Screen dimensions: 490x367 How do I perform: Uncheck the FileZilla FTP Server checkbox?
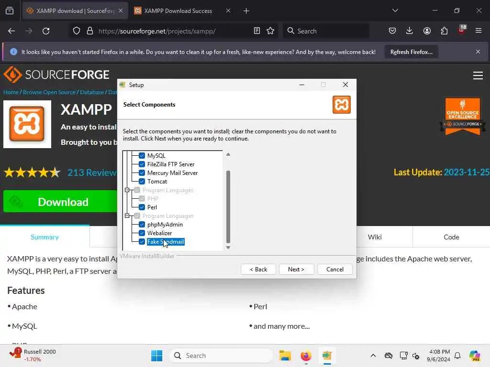coord(142,164)
